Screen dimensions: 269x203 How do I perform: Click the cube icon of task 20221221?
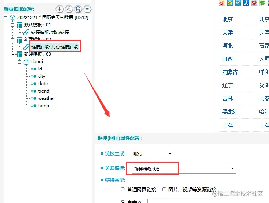click(x=12, y=18)
